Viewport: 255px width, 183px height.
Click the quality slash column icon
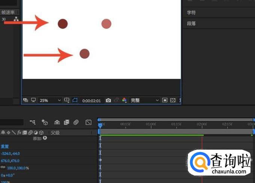tap(14, 132)
